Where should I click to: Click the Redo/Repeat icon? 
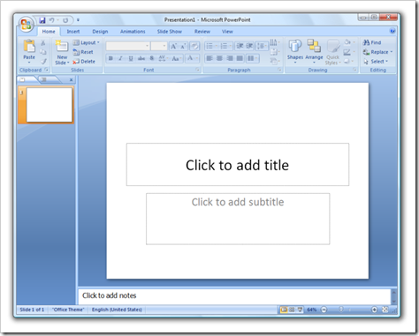tap(65, 20)
